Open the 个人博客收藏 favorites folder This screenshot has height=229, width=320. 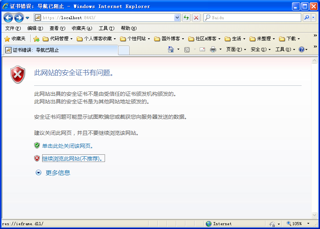(96, 39)
